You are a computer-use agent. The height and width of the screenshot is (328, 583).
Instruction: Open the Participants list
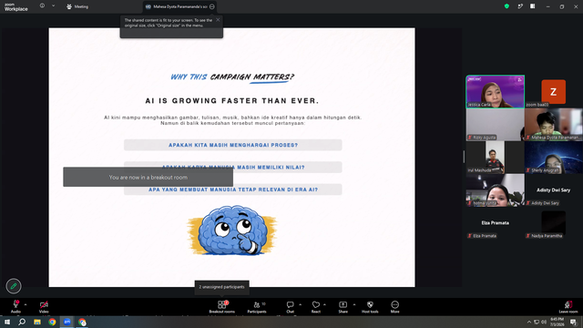(x=257, y=306)
